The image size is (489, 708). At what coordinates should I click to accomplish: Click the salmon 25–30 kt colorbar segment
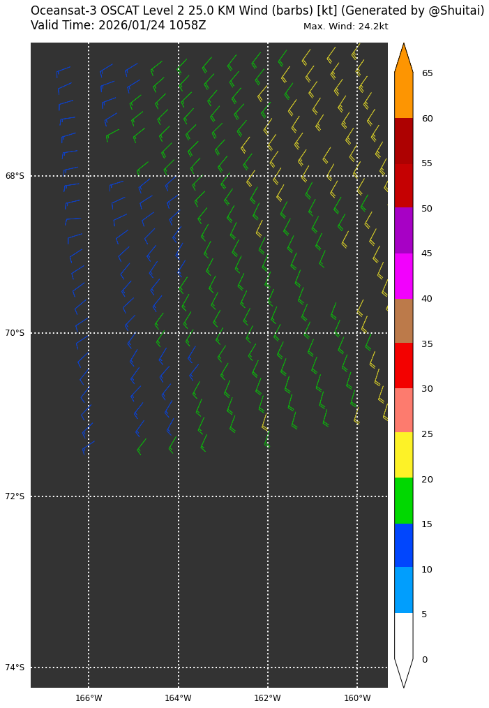click(403, 411)
